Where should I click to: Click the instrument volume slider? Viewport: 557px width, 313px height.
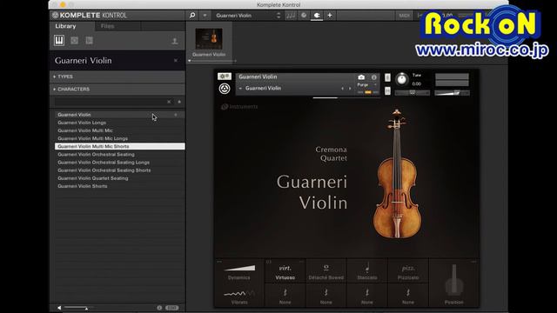pos(452,93)
